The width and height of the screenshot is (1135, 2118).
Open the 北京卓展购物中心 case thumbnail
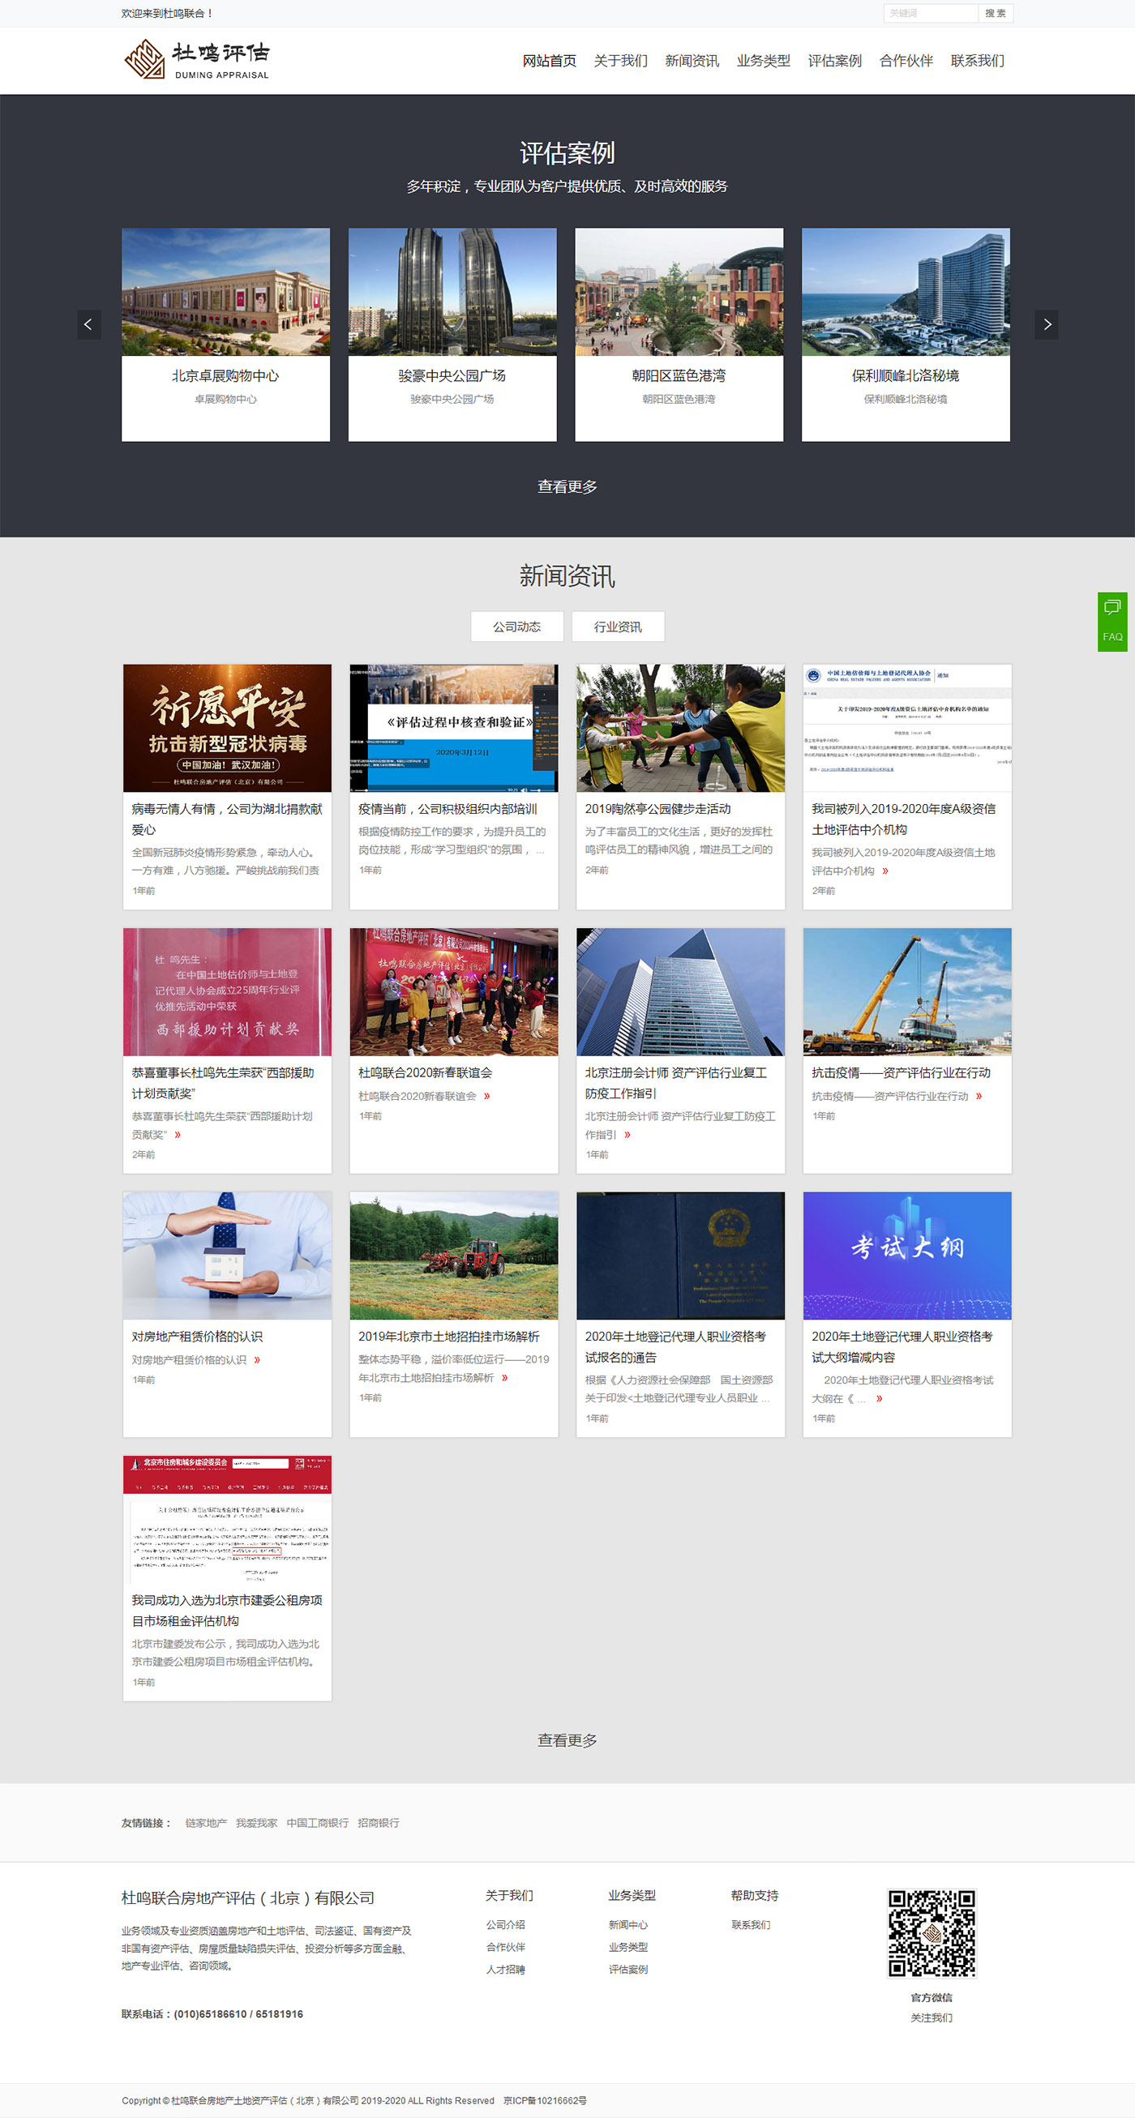tap(225, 292)
